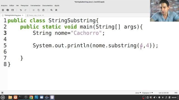Close the base_cap_3.txt tab
179x100 pixels.
pos(43,15)
